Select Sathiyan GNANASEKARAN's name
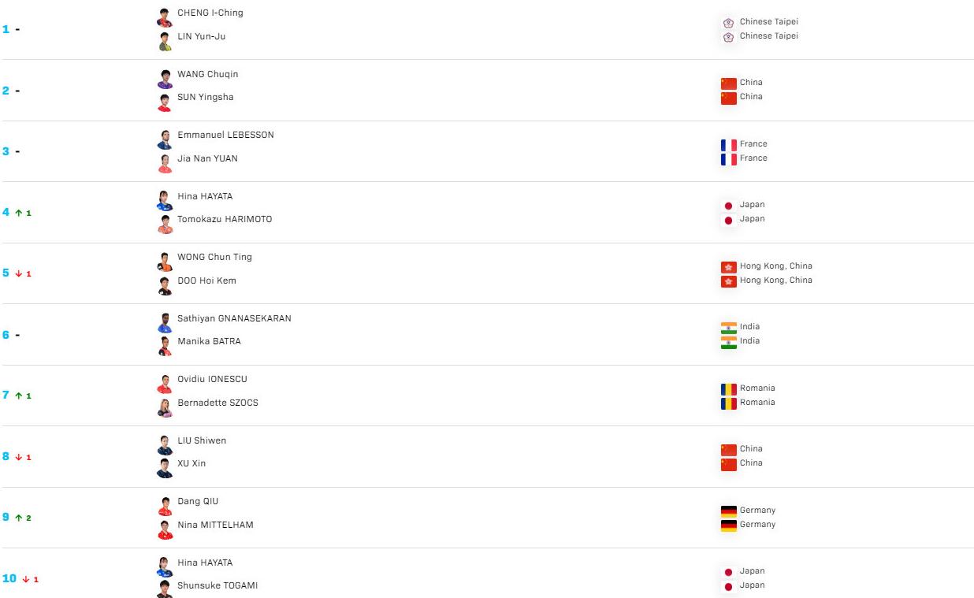Viewport: 974px width, 598px height. click(234, 318)
